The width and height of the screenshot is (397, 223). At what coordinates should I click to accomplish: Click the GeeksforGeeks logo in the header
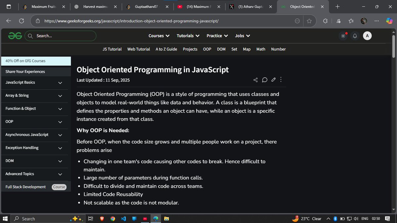[x=15, y=35]
